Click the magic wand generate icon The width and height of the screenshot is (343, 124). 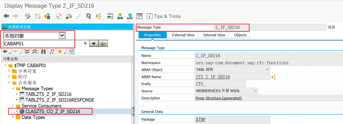pos(79,16)
